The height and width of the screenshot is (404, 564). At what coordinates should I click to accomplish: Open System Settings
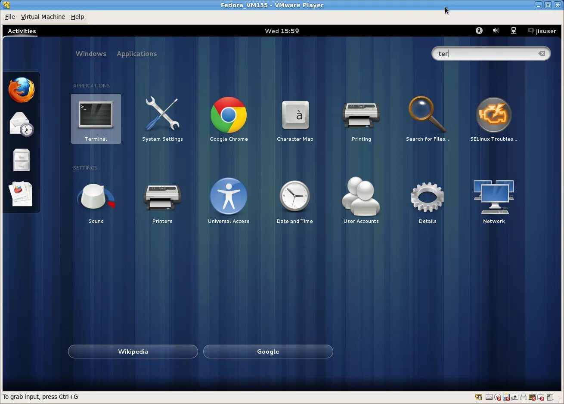click(162, 119)
